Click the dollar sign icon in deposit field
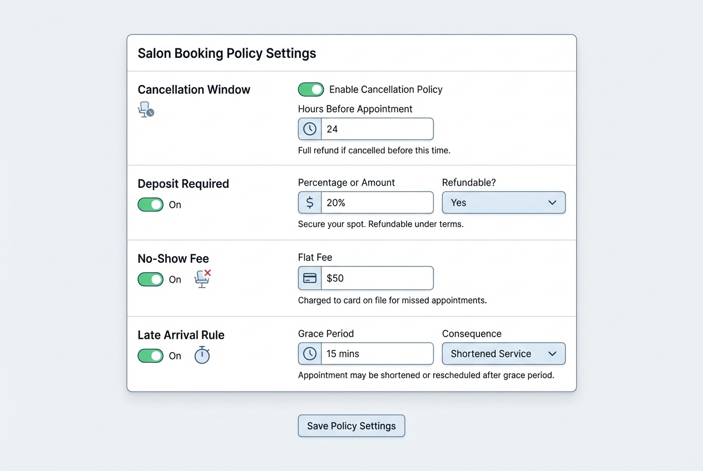Image resolution: width=703 pixels, height=471 pixels. [x=309, y=202]
